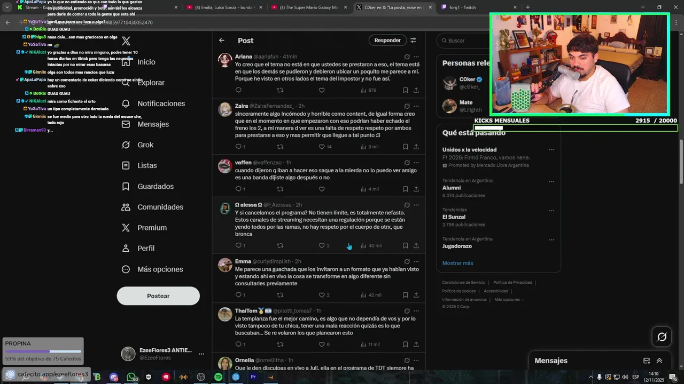Open account menu for EzeeFlores3
The image size is (684, 384).
201,354
